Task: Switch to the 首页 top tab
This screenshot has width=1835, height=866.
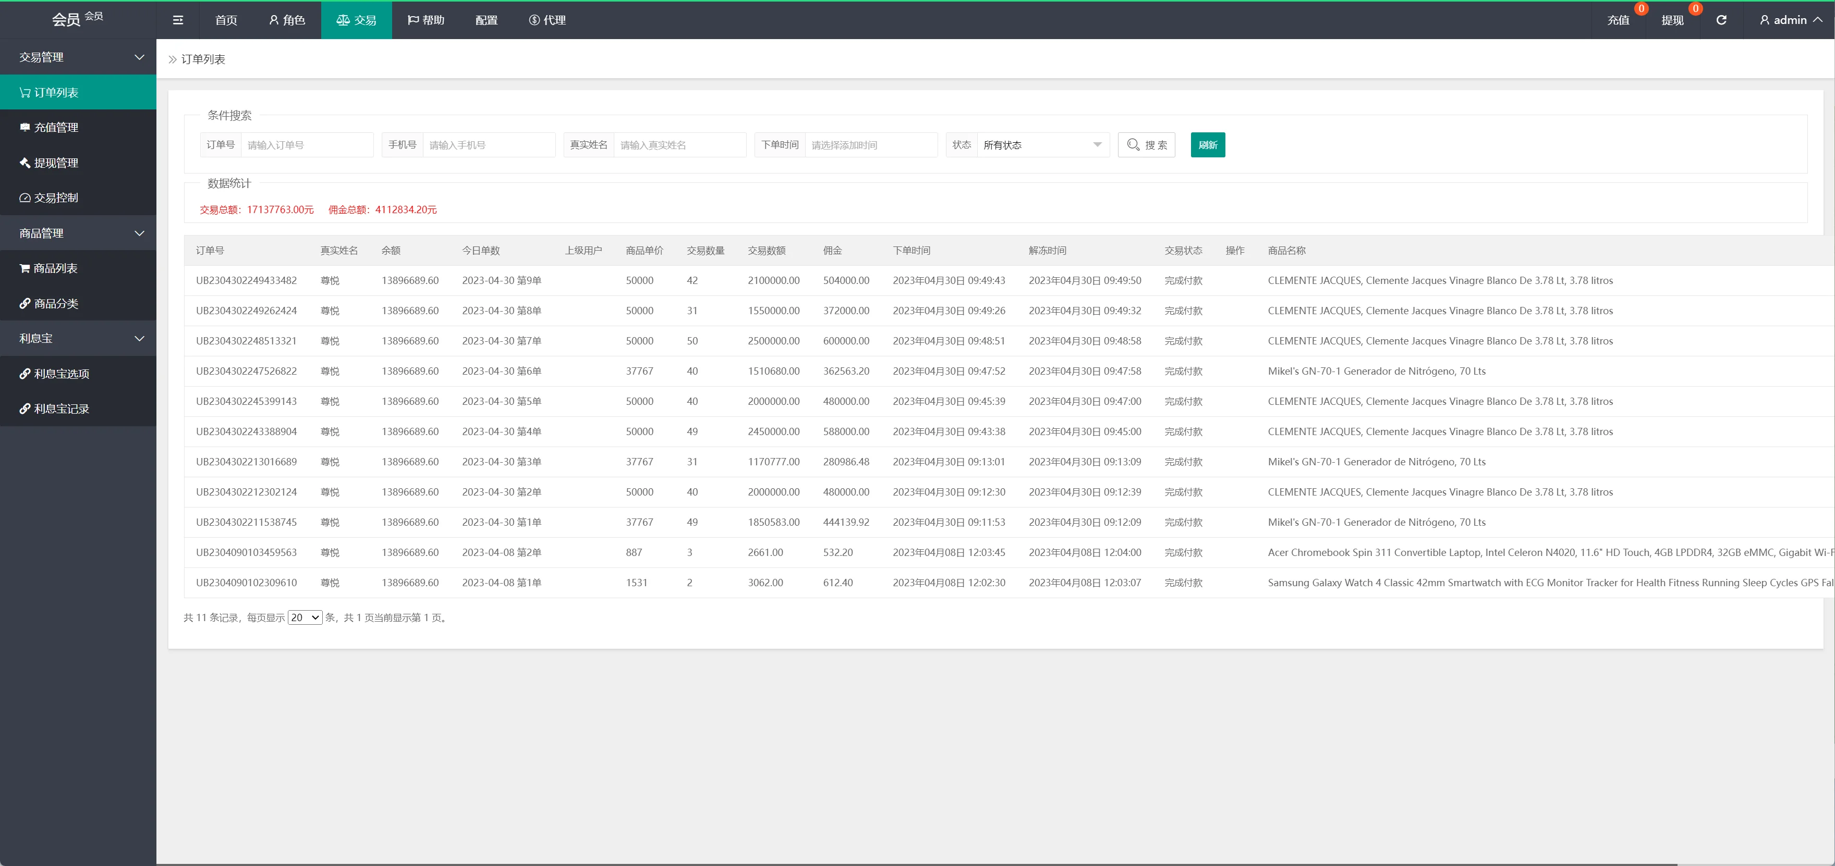Action: click(226, 20)
